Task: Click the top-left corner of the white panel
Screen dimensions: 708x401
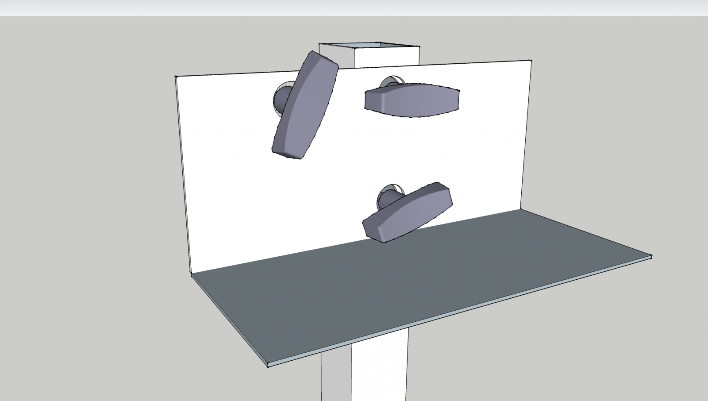Action: [x=176, y=77]
